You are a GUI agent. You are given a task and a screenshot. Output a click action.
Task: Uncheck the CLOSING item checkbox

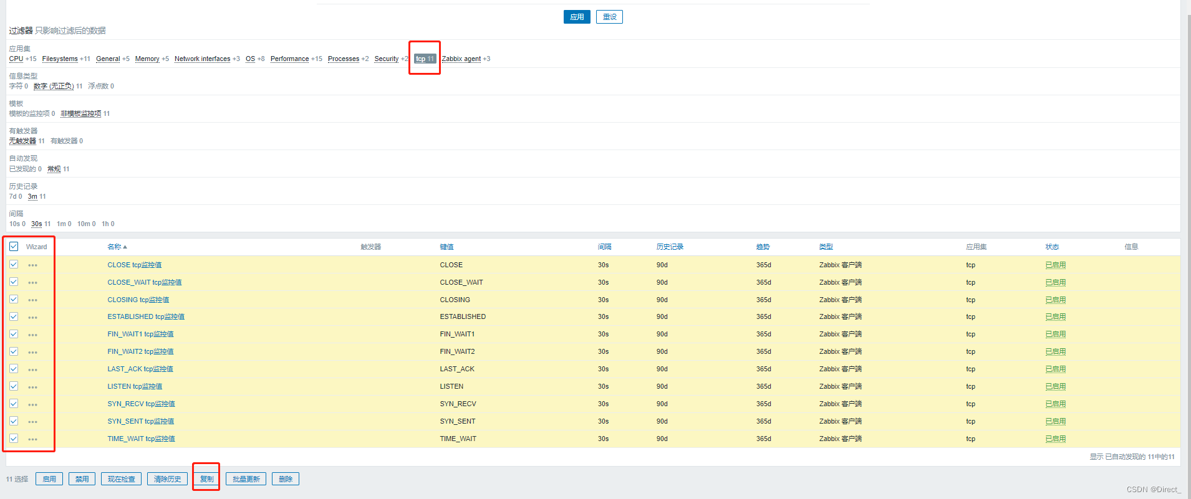coord(14,299)
